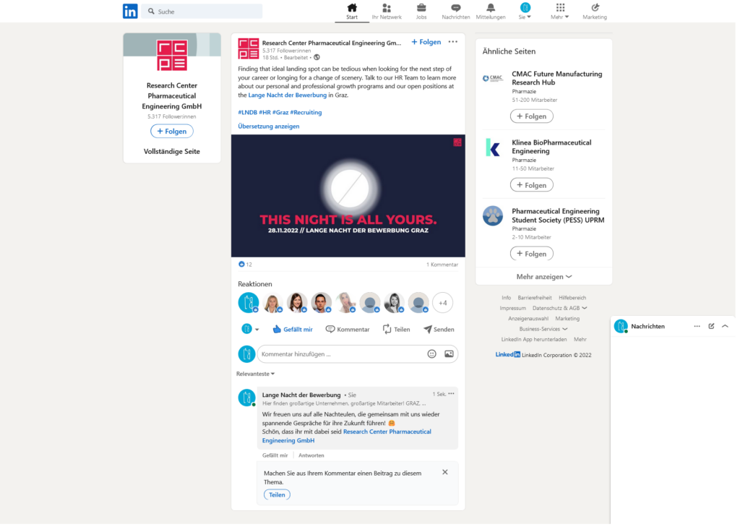Show the +4 more reactions
This screenshot has width=740, height=527.
tap(443, 303)
